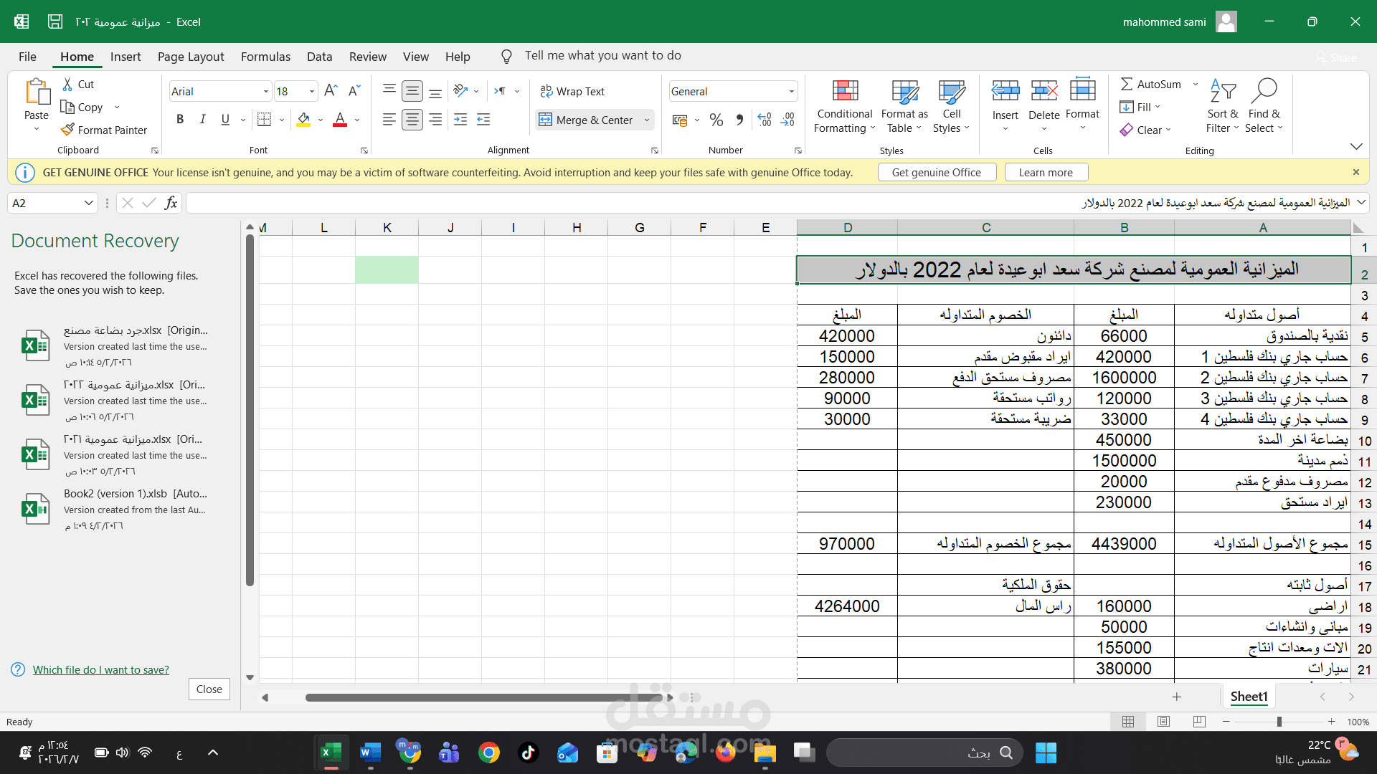Screen dimensions: 1377x774
Task: Open 'Which file do I want to save?' link
Action: coord(100,669)
